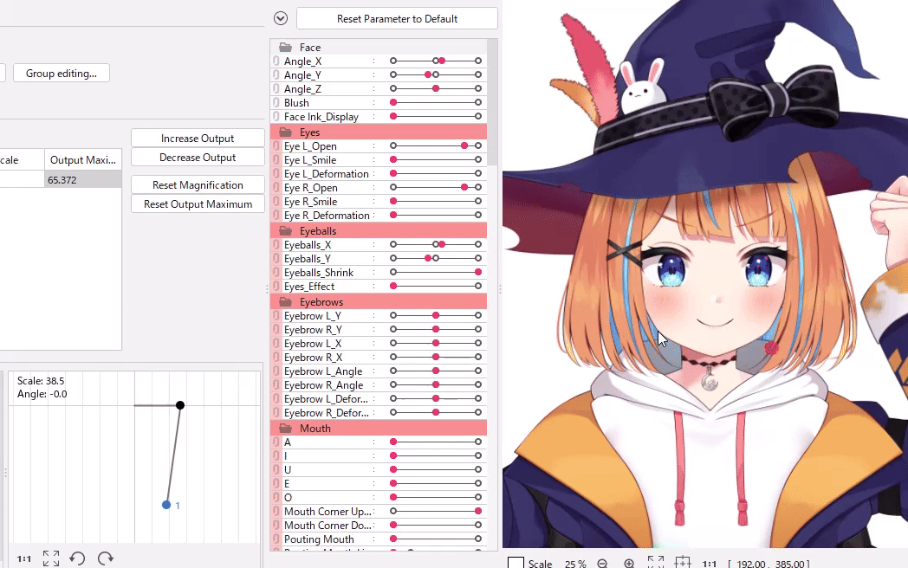Toggle the small icon beside Angle_Z
Viewport: 908px width, 568px height.
point(276,88)
